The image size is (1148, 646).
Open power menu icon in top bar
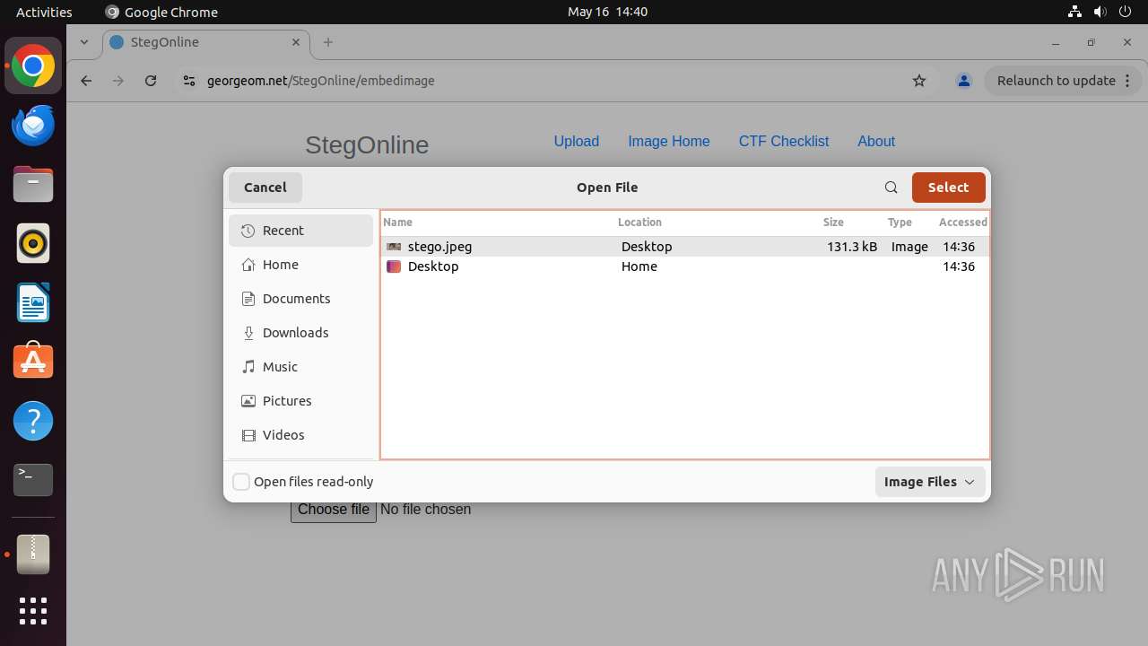[1126, 12]
